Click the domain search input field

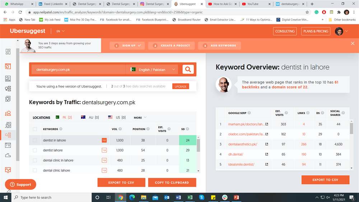click(x=78, y=69)
